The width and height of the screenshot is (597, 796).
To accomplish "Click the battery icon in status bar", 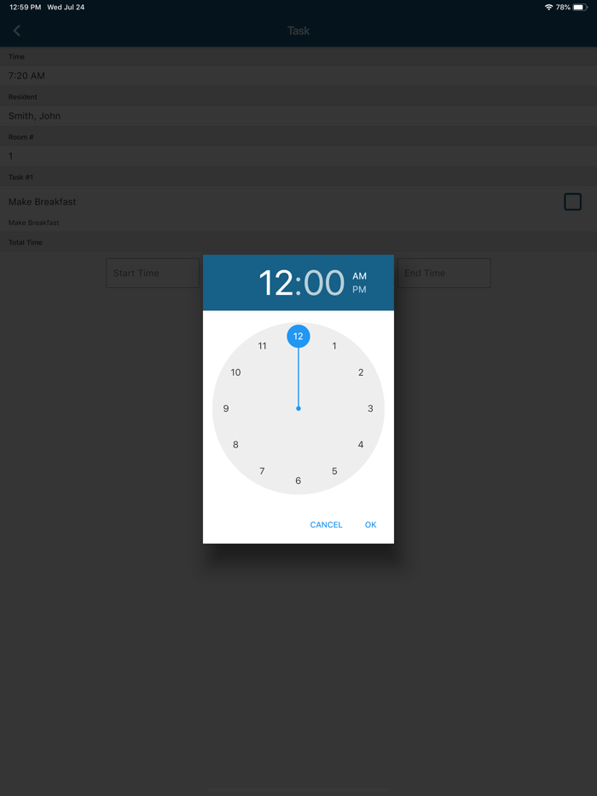I will pos(580,7).
